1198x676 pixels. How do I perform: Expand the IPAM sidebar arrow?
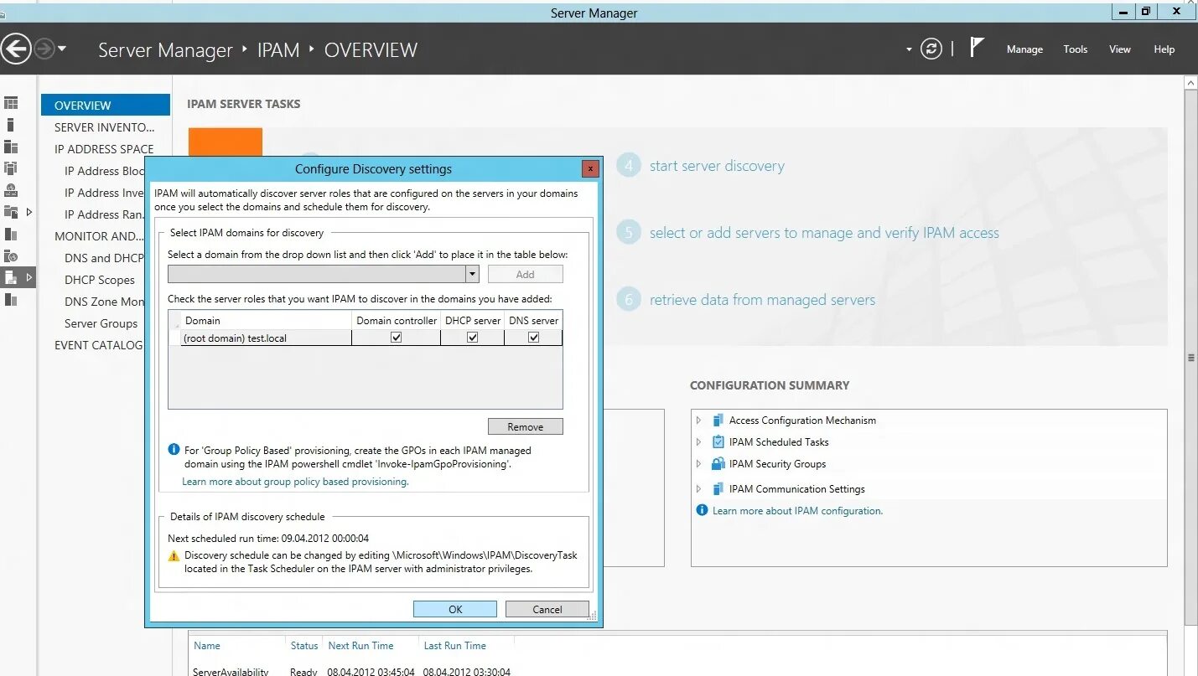(x=29, y=277)
